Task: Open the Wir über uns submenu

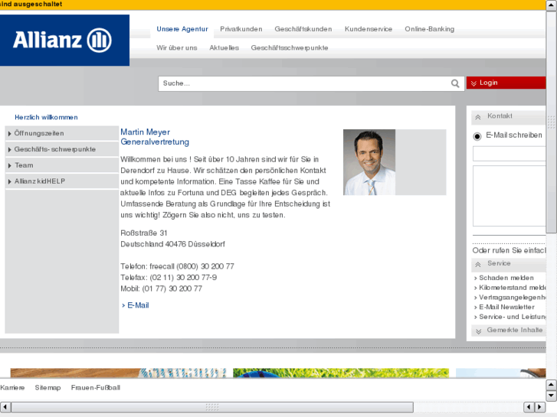Action: pos(177,47)
